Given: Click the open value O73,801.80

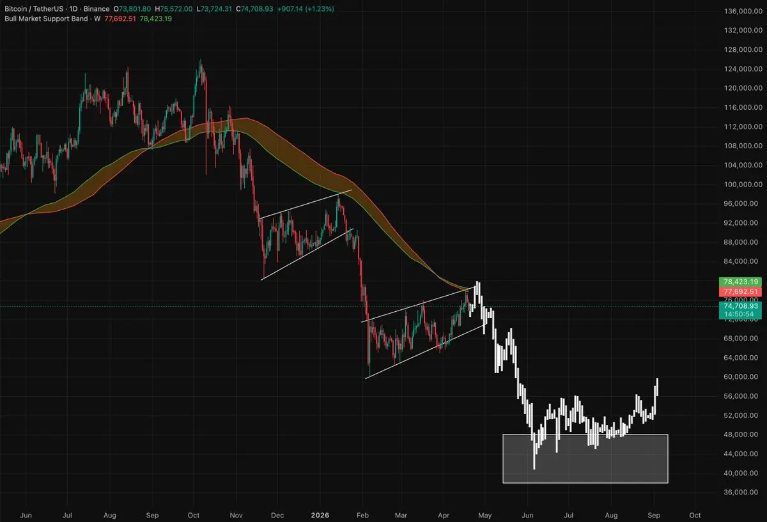Looking at the screenshot, I should point(133,10).
